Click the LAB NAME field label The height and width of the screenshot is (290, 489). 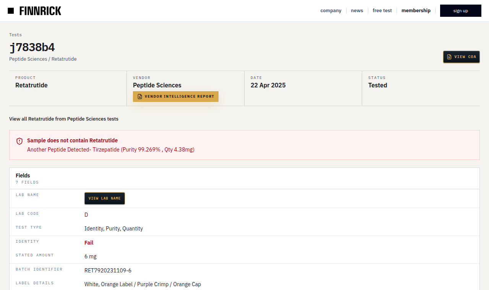(27, 195)
